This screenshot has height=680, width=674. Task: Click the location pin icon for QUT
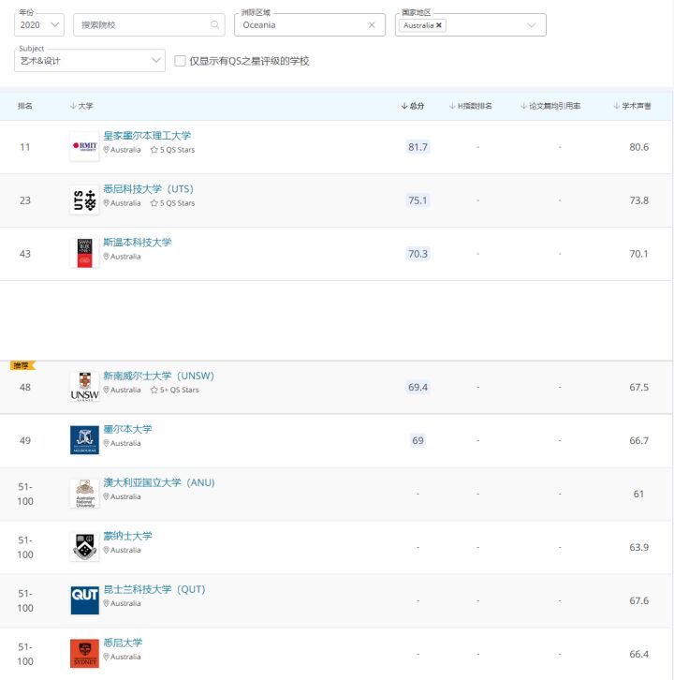(106, 603)
